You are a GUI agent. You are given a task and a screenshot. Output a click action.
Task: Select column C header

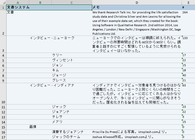point(72,3)
